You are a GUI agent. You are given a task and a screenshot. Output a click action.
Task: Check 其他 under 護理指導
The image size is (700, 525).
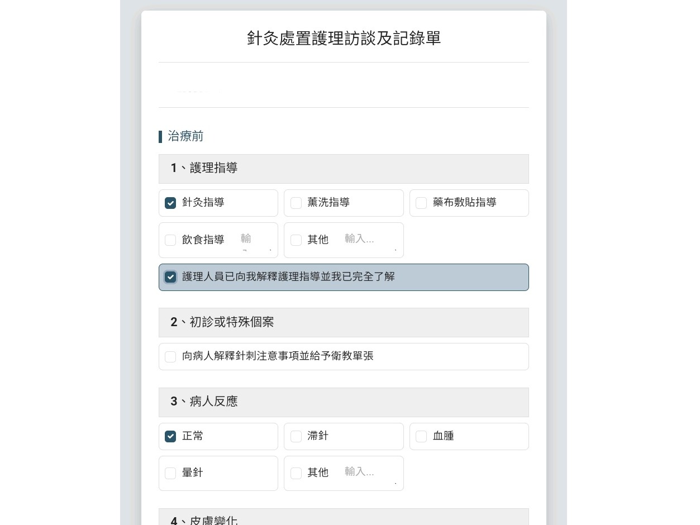[296, 240]
